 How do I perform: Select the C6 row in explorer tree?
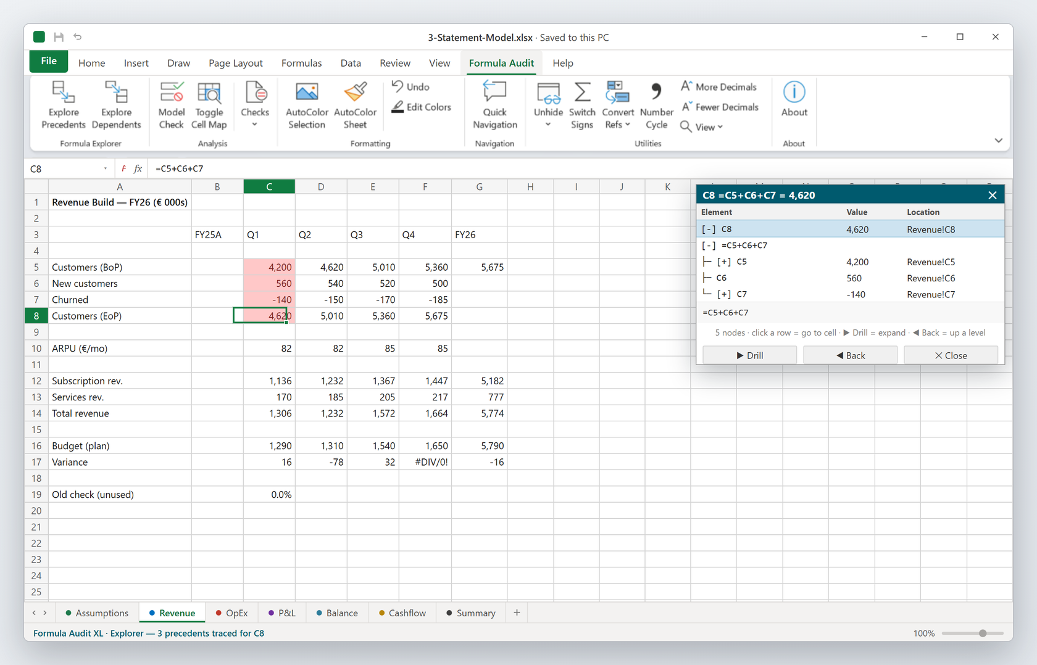pyautogui.click(x=851, y=278)
